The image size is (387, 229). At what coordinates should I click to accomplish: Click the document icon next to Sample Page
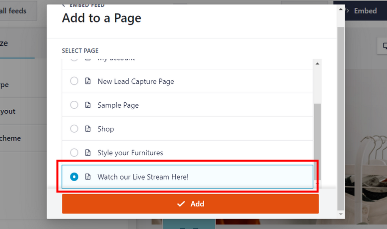tap(88, 105)
